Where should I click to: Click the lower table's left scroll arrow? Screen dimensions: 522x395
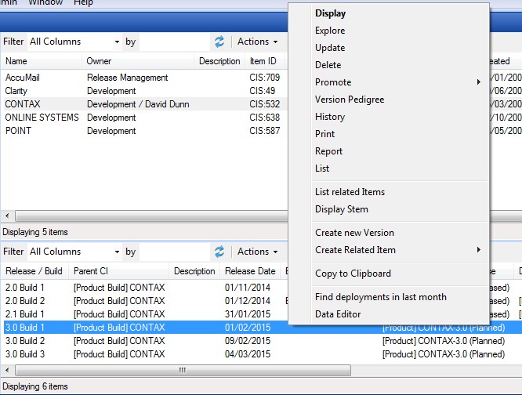pos(7,370)
